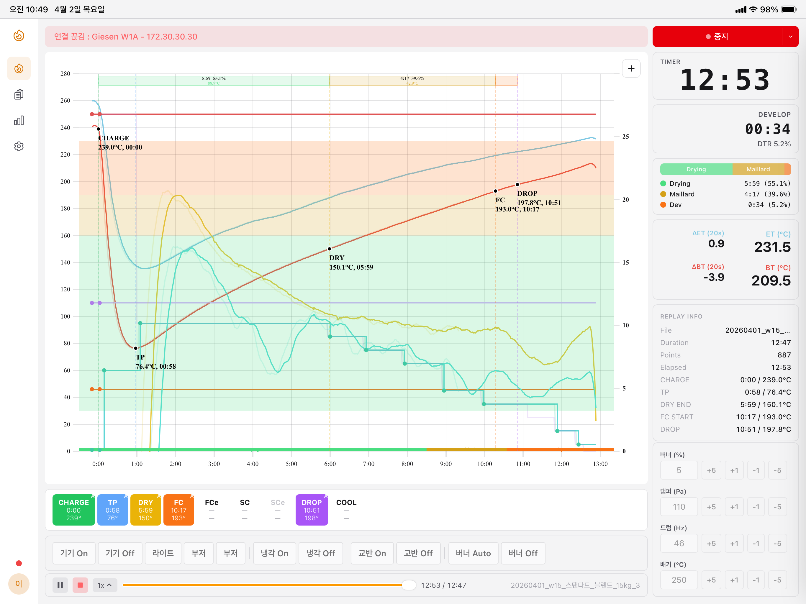Viewport: 806px width, 604px height.
Task: Click the plus icon on chart
Action: [631, 68]
